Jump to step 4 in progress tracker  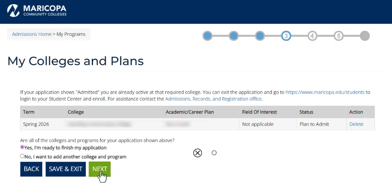pyautogui.click(x=312, y=36)
